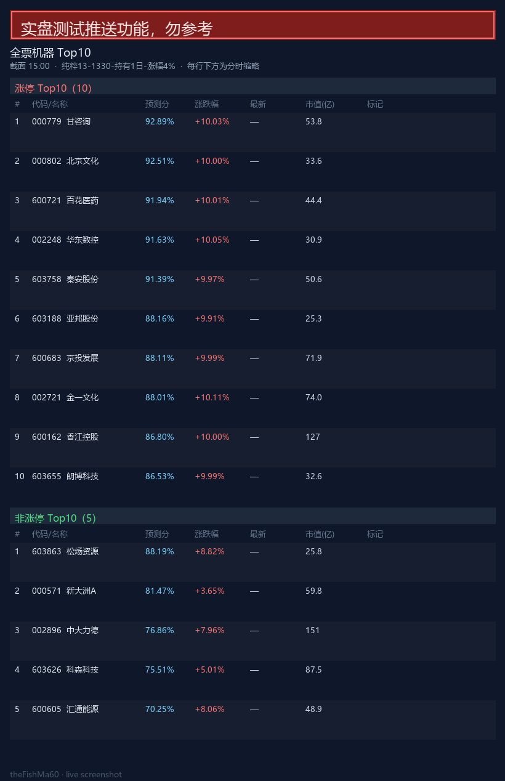505x781 pixels.
Task: Open 002721 金一文化 row
Action: tap(252, 408)
